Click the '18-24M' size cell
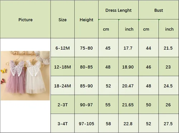The height and width of the screenshot is (133, 179). pos(63,86)
